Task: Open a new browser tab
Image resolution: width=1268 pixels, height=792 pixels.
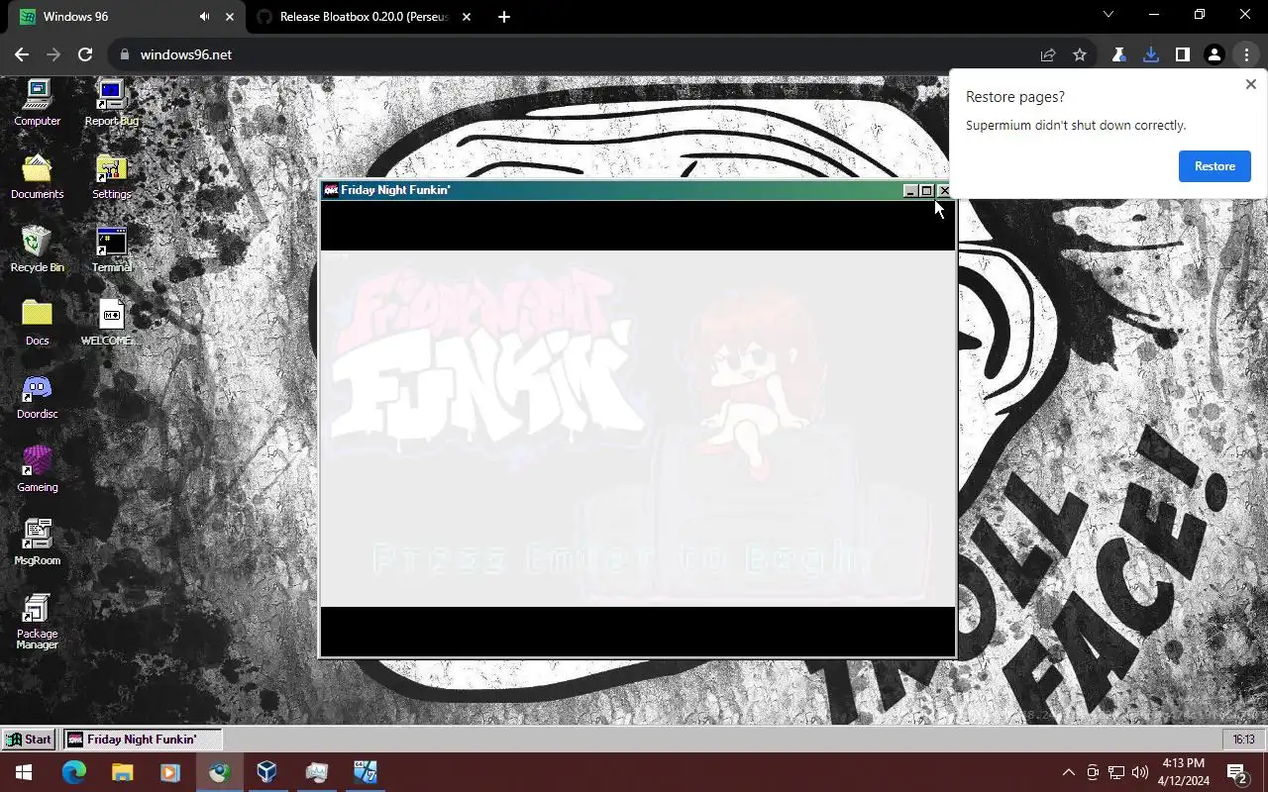Action: coord(503,17)
